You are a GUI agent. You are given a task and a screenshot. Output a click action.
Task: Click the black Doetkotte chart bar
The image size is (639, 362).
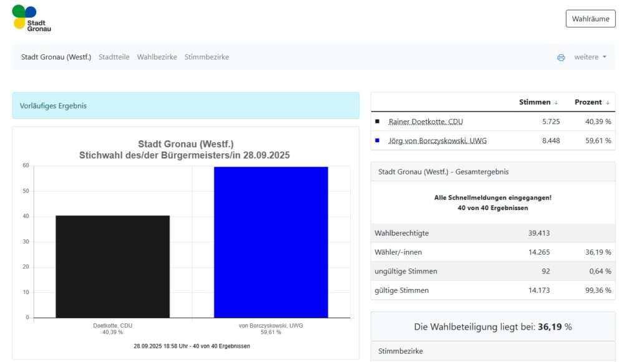112,267
